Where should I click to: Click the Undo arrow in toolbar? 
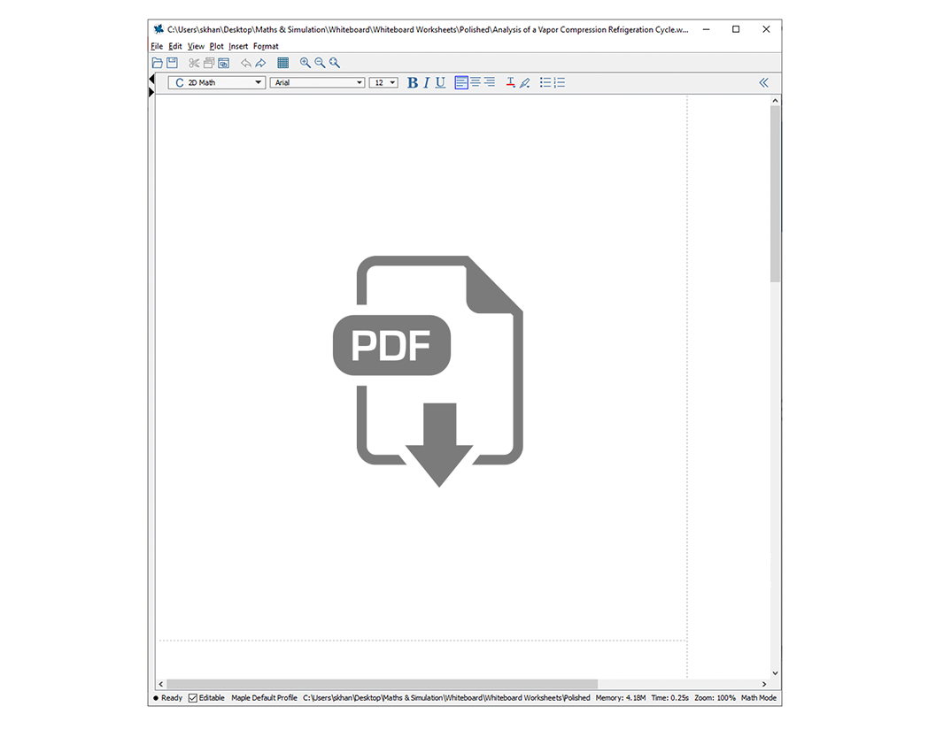tap(246, 63)
